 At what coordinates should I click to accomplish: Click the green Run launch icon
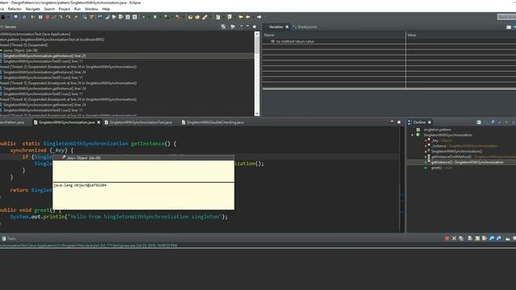click(155, 17)
